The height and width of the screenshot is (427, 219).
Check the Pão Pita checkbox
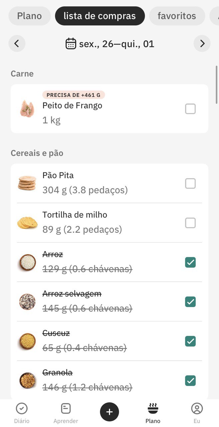[x=190, y=183]
